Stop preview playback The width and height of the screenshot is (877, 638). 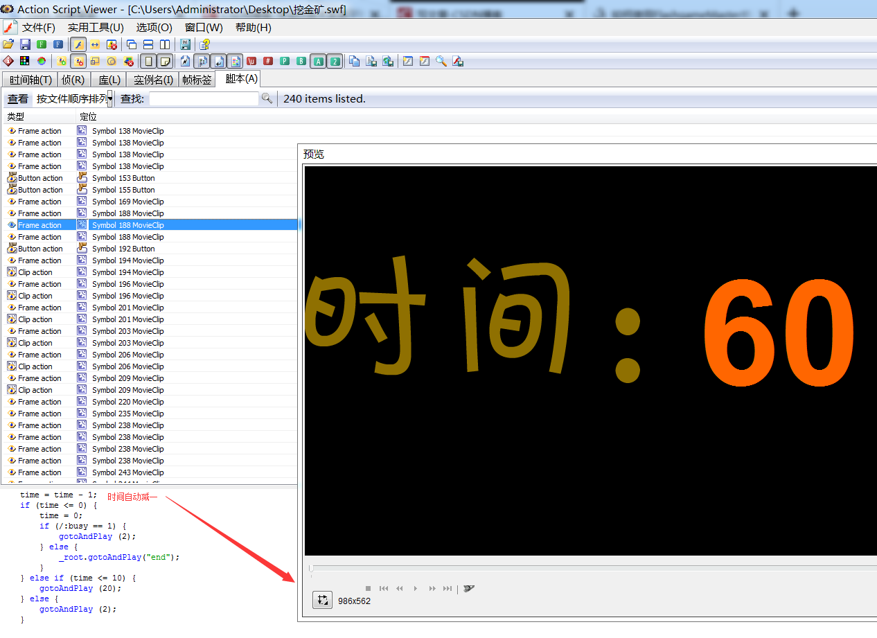click(368, 589)
